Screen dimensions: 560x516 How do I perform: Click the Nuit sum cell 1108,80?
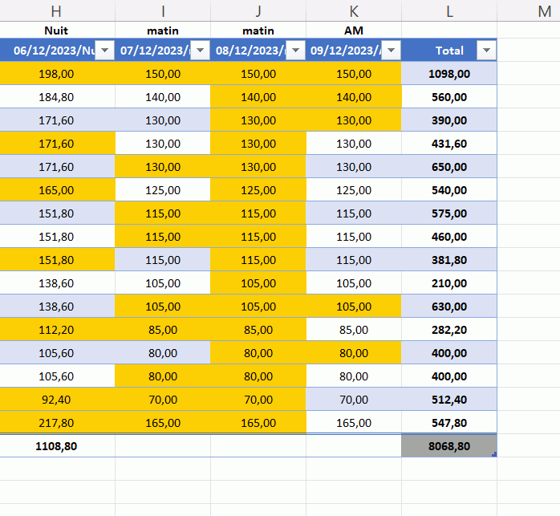(x=56, y=445)
